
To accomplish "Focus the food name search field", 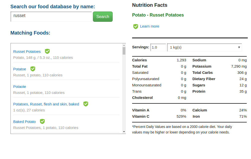I will pos(51,17).
